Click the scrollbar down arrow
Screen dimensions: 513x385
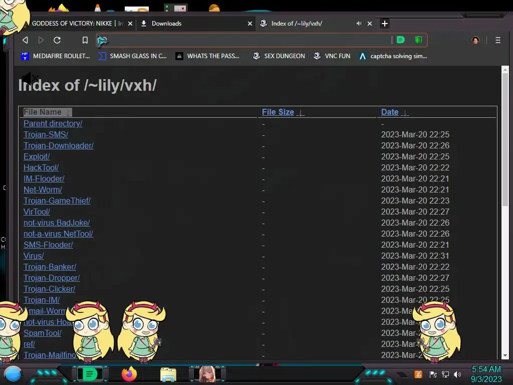coord(505,355)
